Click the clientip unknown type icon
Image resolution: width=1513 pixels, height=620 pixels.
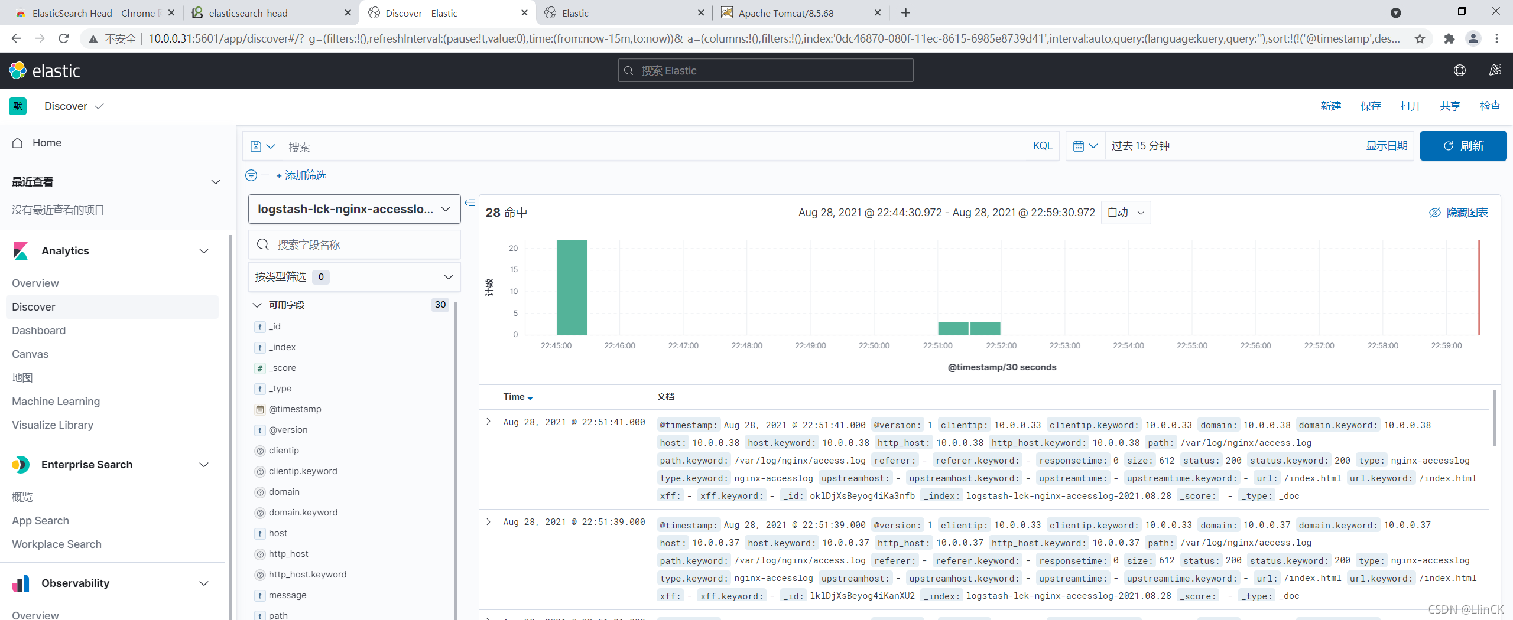point(260,451)
